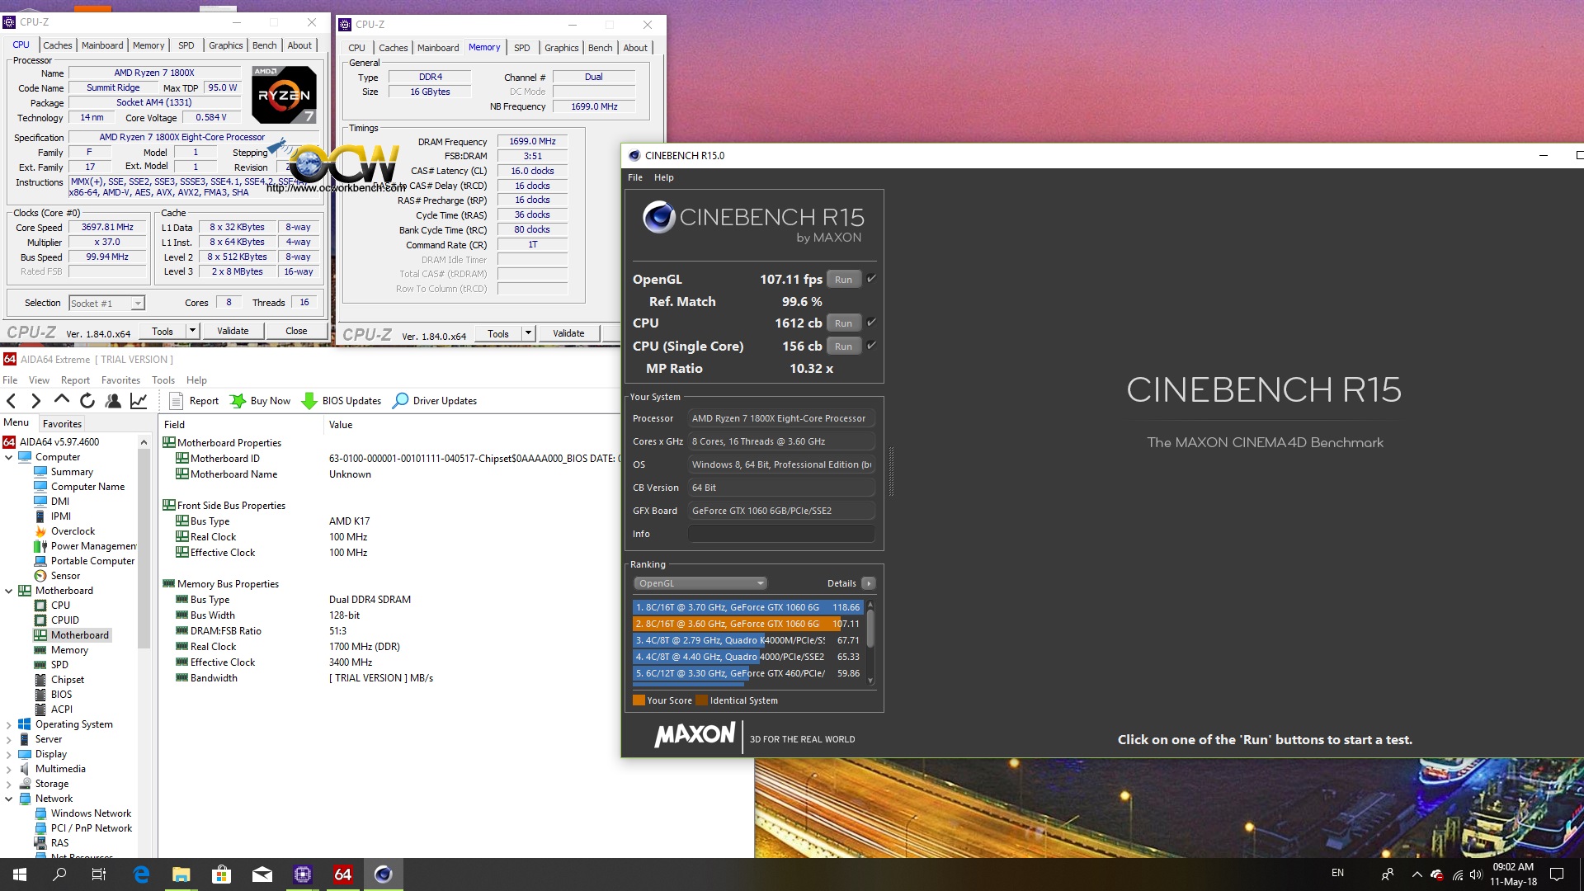Click Validate in the CPU-Z CPU window
The height and width of the screenshot is (891, 1584).
233,331
